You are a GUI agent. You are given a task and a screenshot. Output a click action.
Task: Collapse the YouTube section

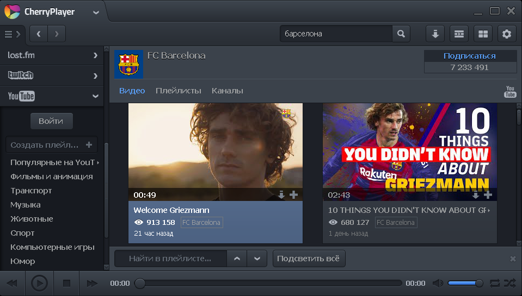point(52,96)
